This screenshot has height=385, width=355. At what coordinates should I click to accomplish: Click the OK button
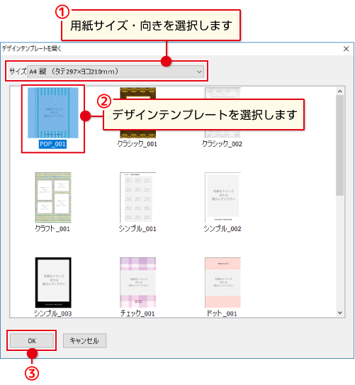32,340
